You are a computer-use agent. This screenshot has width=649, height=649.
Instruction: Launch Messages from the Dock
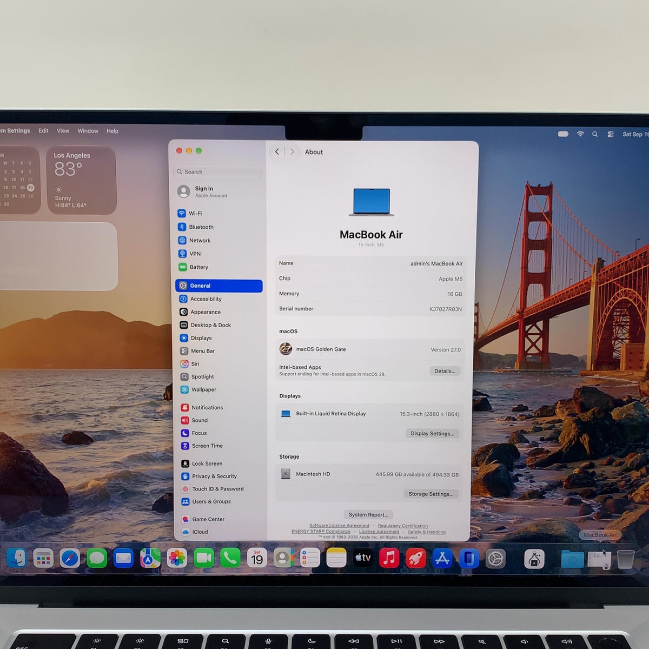click(97, 558)
